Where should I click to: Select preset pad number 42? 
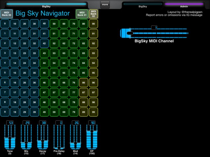[x=44, y=43]
